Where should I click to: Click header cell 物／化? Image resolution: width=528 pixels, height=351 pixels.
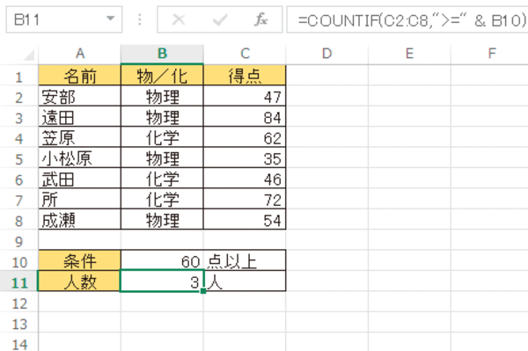[x=162, y=76]
